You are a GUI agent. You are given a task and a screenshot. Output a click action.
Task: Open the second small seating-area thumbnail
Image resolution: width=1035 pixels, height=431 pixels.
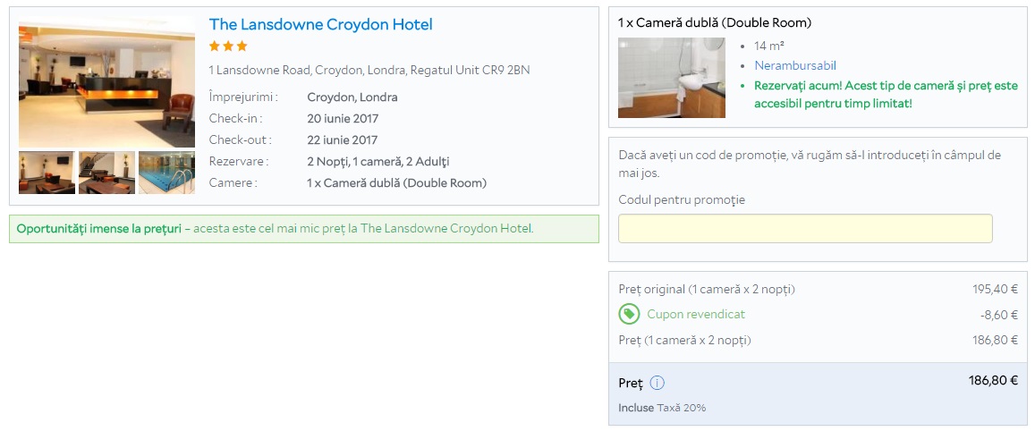click(x=106, y=173)
